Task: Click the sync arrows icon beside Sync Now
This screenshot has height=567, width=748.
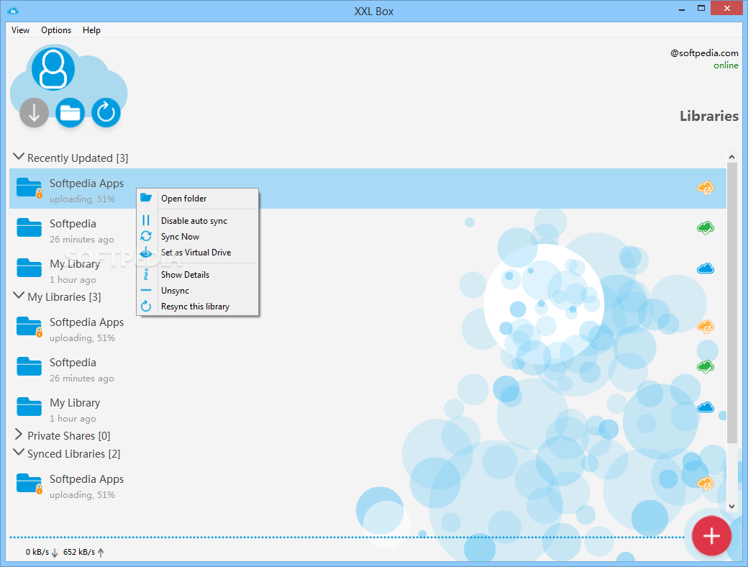Action: click(146, 236)
